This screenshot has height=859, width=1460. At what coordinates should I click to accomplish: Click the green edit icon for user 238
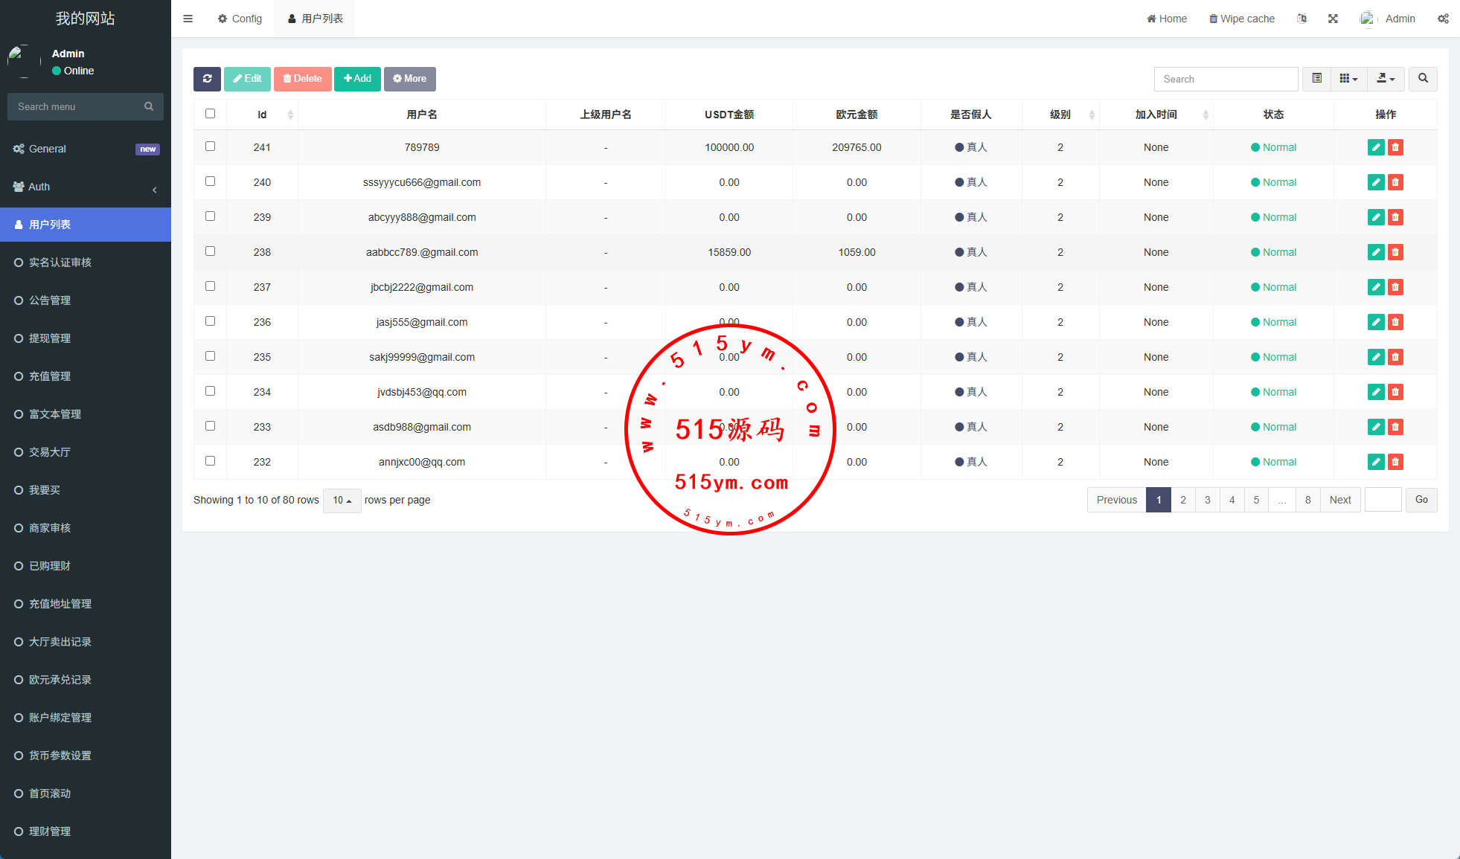(1376, 252)
